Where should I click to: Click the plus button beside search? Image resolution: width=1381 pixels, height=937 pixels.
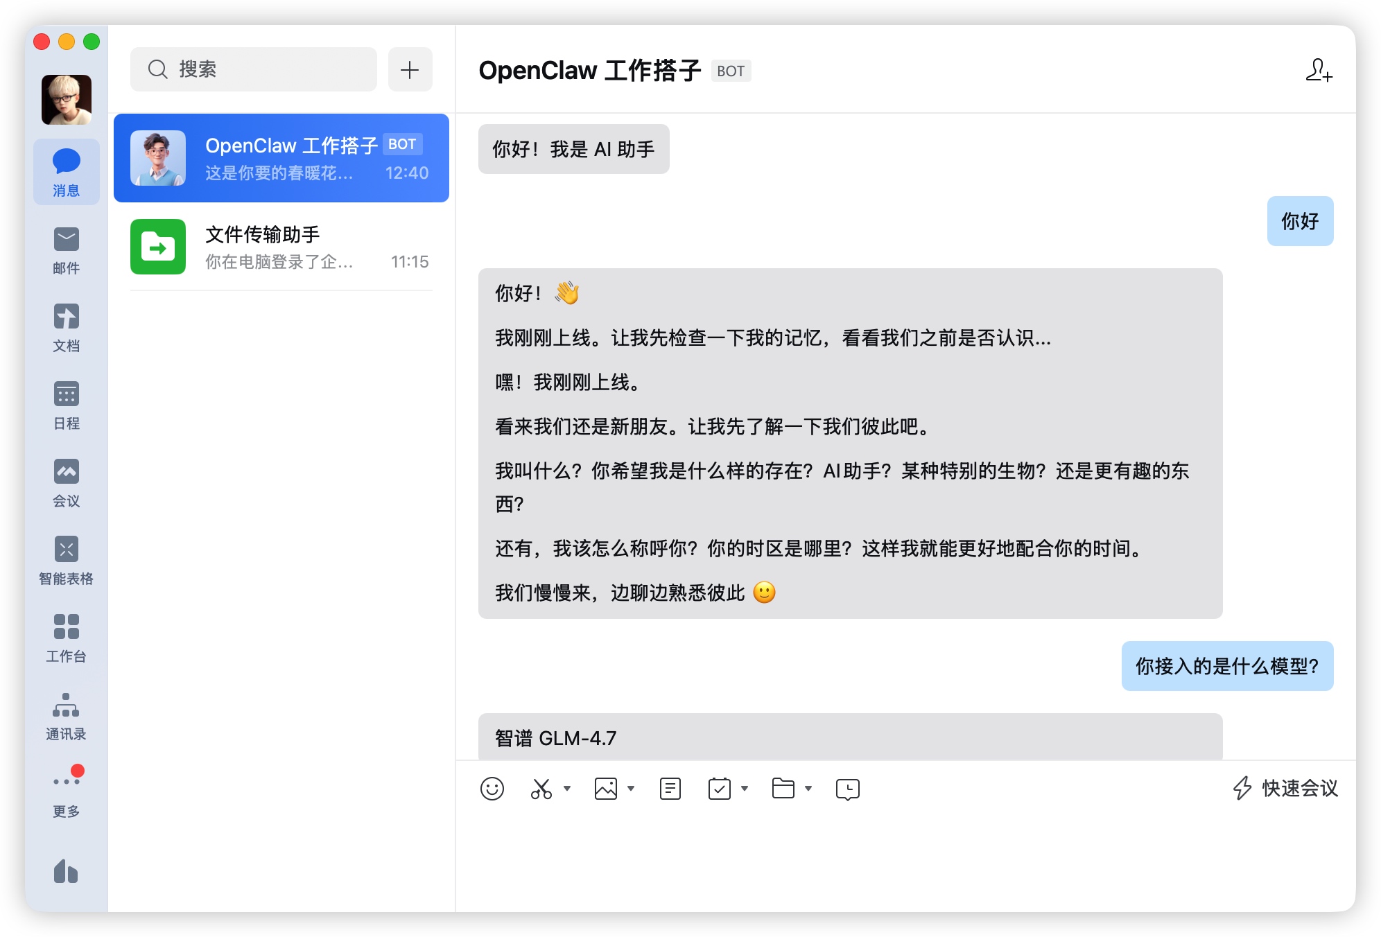410,69
